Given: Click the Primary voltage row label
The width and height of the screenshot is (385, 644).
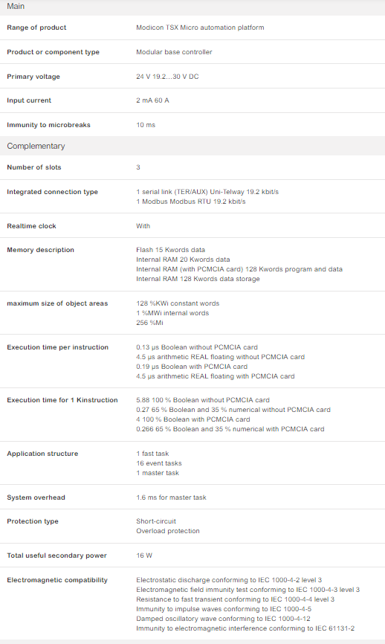Looking at the screenshot, I should tap(33, 77).
